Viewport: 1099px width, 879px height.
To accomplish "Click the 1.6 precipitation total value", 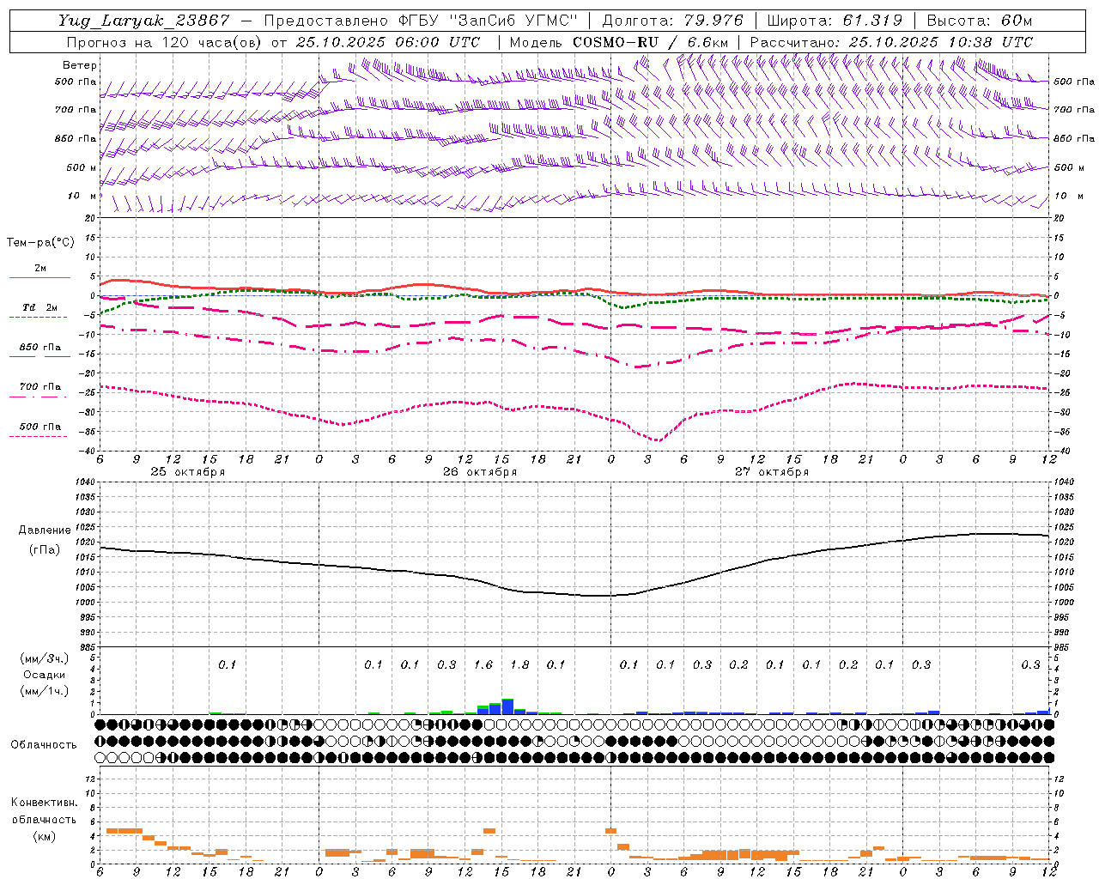I will 483,664.
